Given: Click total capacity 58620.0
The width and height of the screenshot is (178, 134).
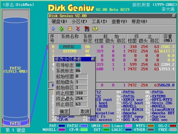Looking at the screenshot, I should coord(167,85).
